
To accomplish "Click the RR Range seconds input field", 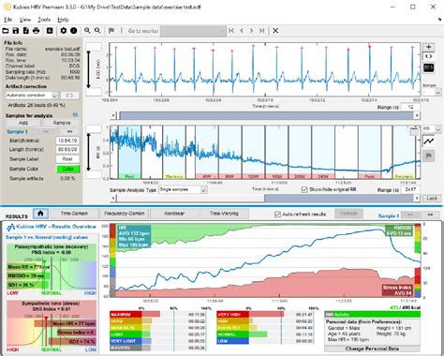I will click(x=410, y=189).
